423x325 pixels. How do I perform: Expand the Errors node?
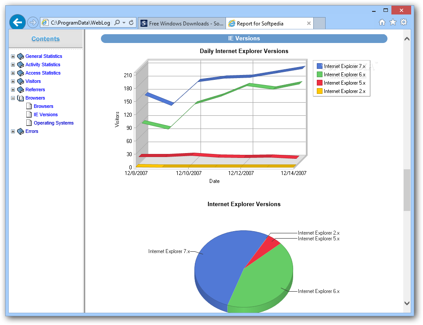(x=13, y=131)
